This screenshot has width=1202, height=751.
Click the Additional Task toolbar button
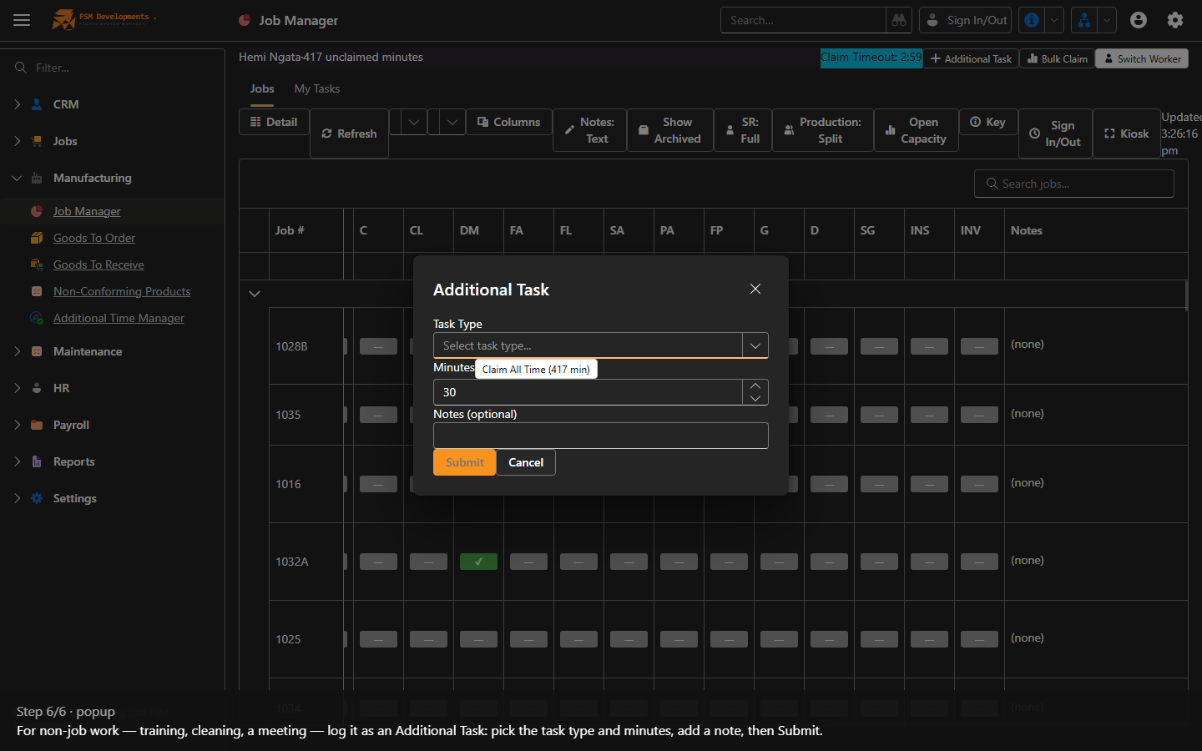(x=971, y=58)
